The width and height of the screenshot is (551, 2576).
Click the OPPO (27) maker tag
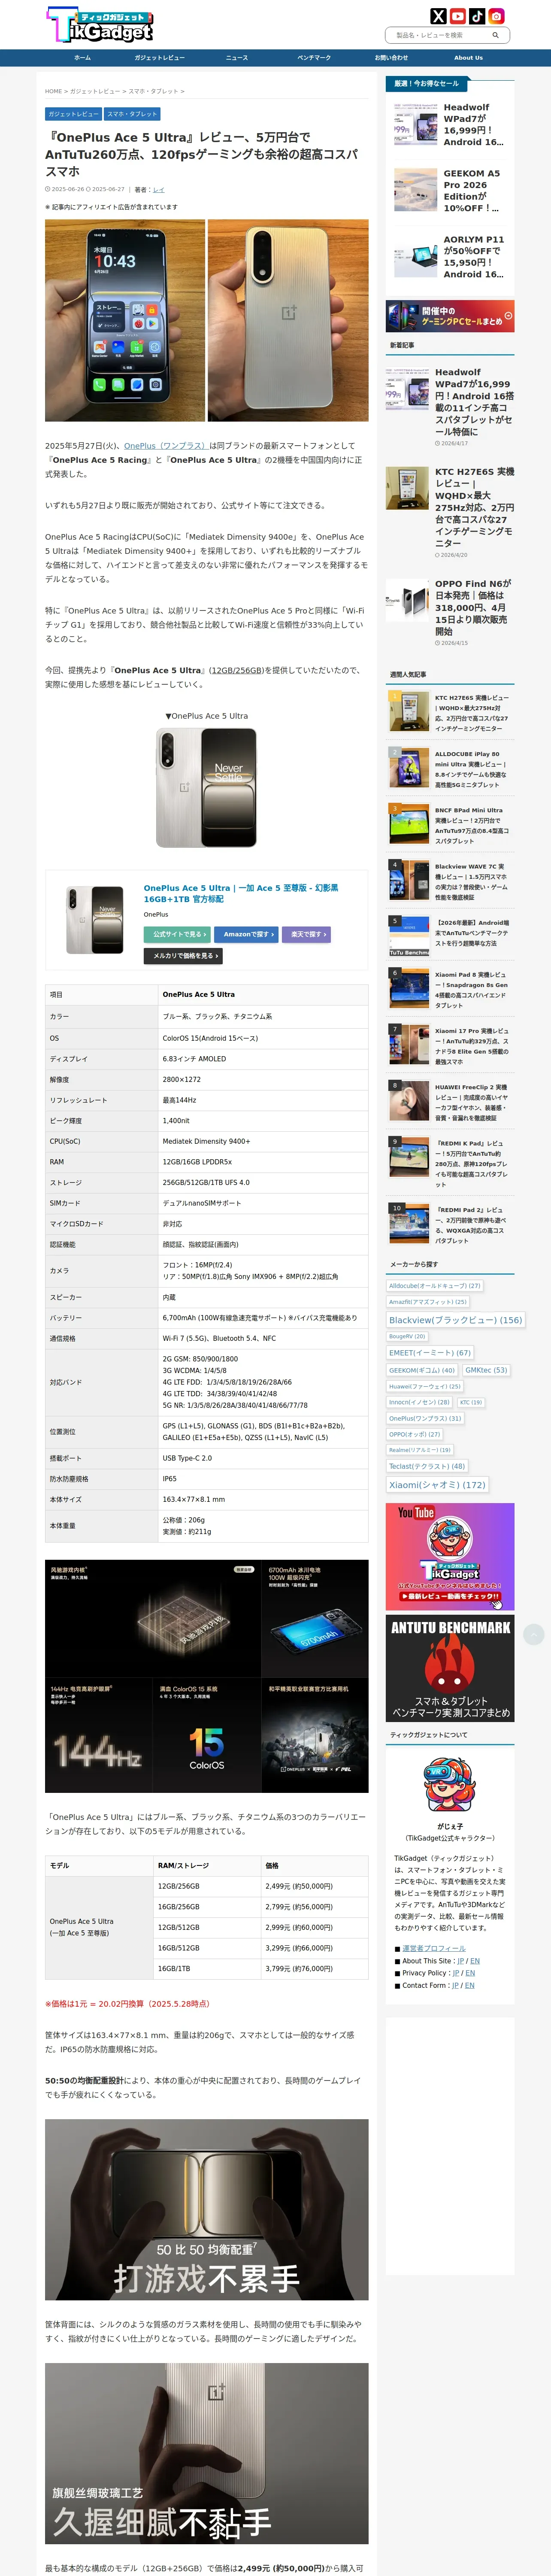(414, 1434)
